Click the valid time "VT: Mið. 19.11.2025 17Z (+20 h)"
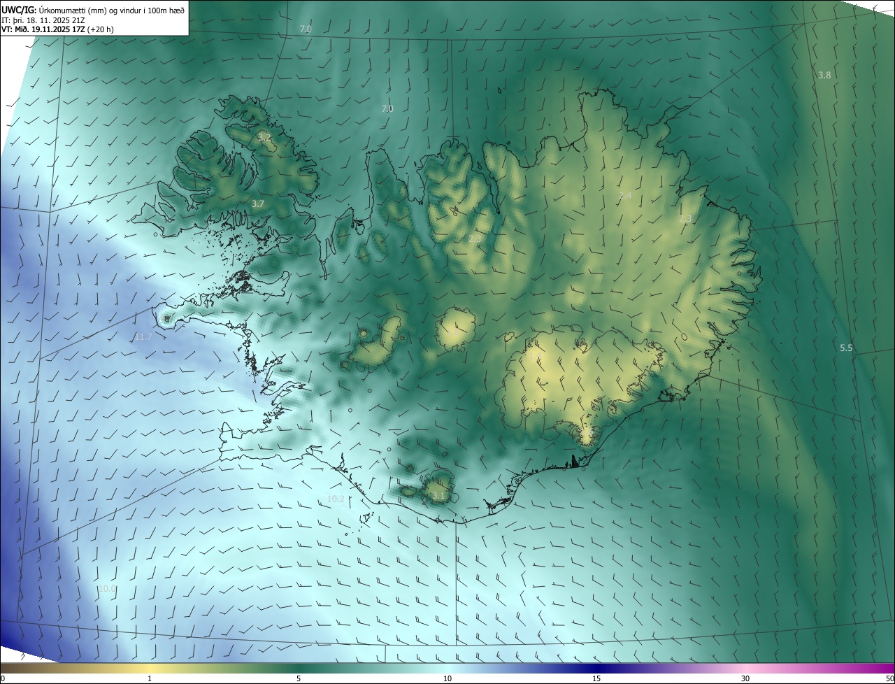 click(58, 29)
